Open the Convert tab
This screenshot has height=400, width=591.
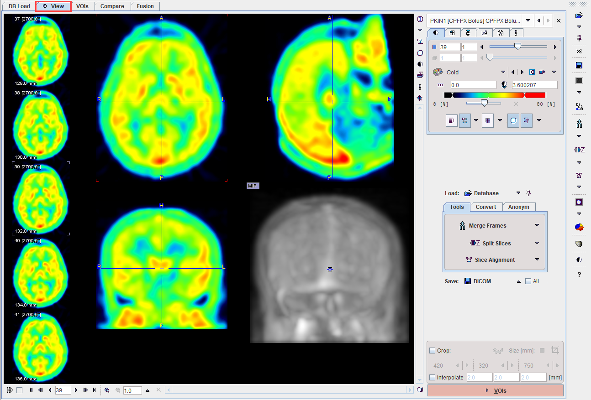[x=486, y=207]
